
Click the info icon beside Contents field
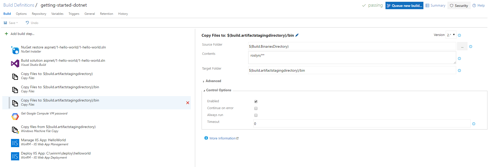coord(459,58)
